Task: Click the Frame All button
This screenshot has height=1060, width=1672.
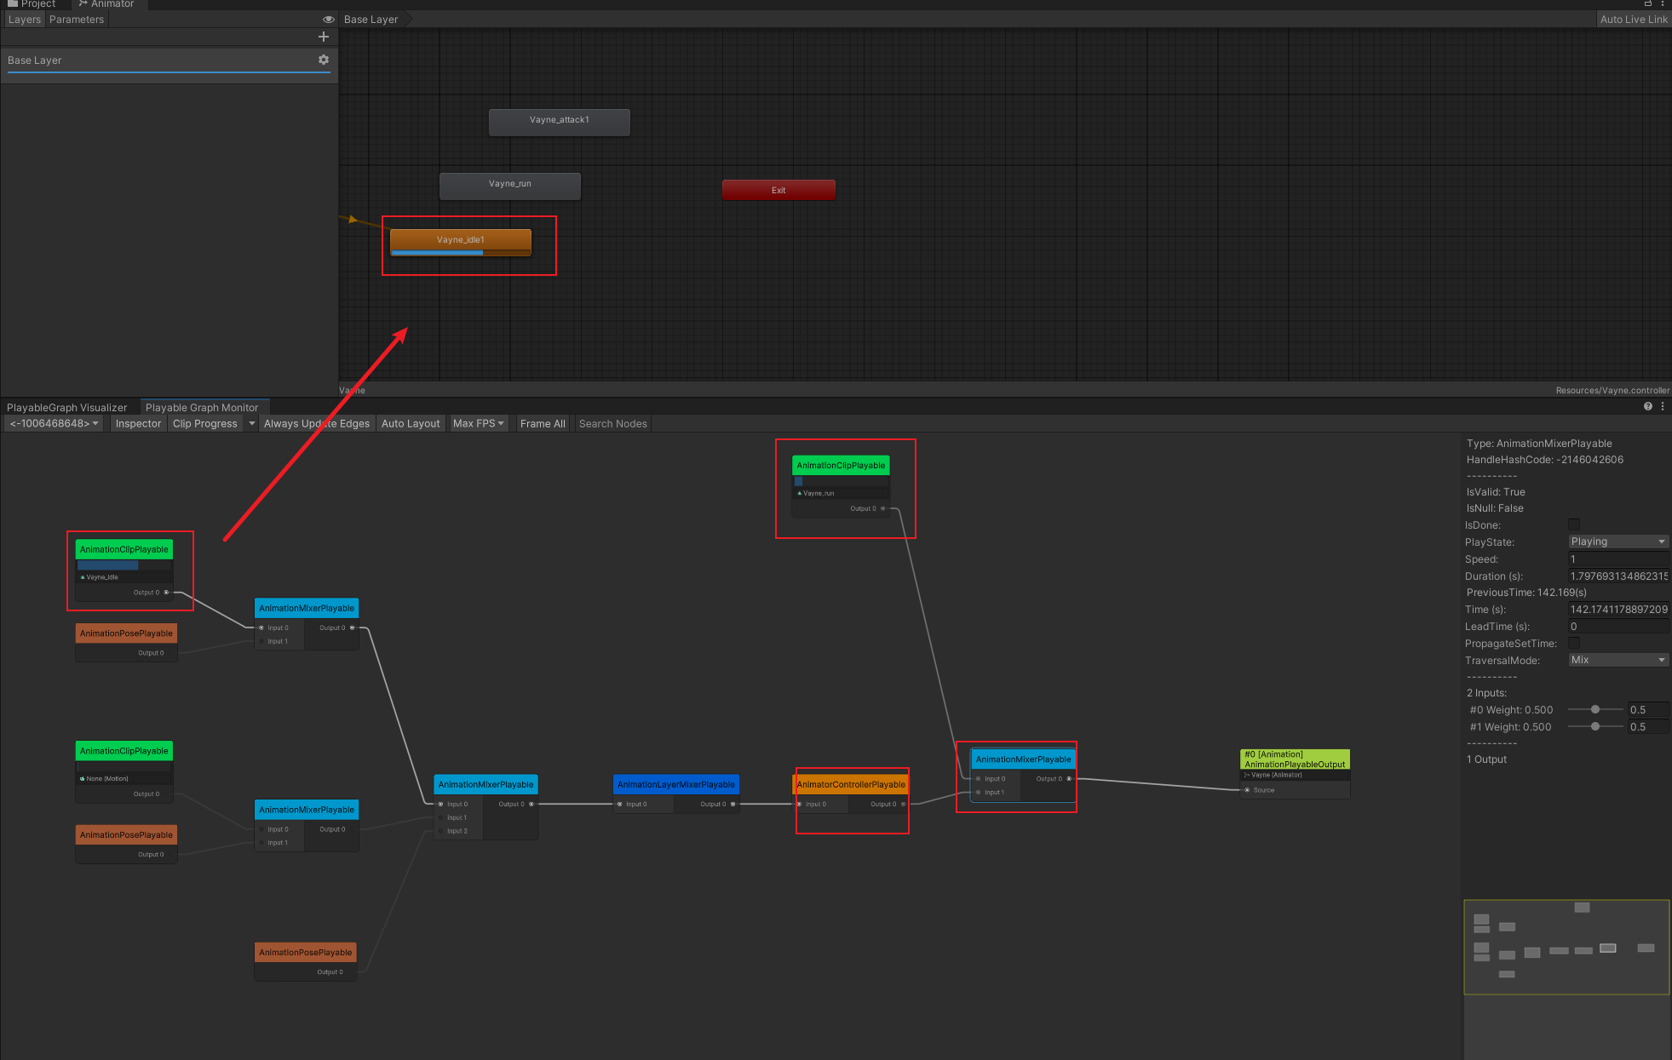Action: [x=543, y=423]
